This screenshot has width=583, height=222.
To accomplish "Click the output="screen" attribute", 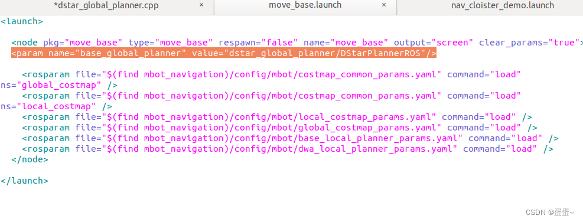I will tap(434, 43).
